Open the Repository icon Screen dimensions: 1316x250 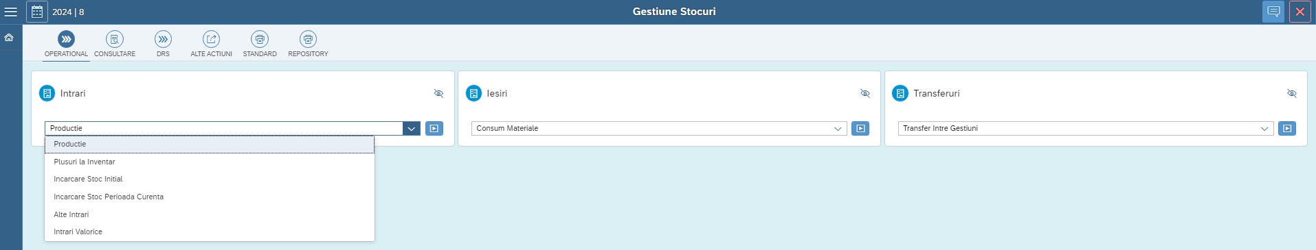click(308, 39)
